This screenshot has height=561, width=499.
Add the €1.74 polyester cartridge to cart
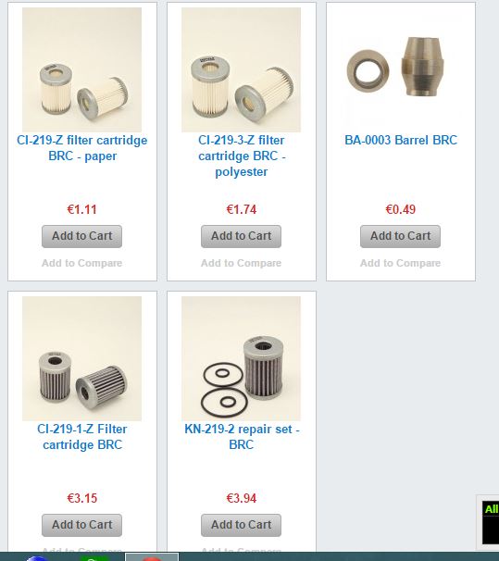pyautogui.click(x=241, y=236)
